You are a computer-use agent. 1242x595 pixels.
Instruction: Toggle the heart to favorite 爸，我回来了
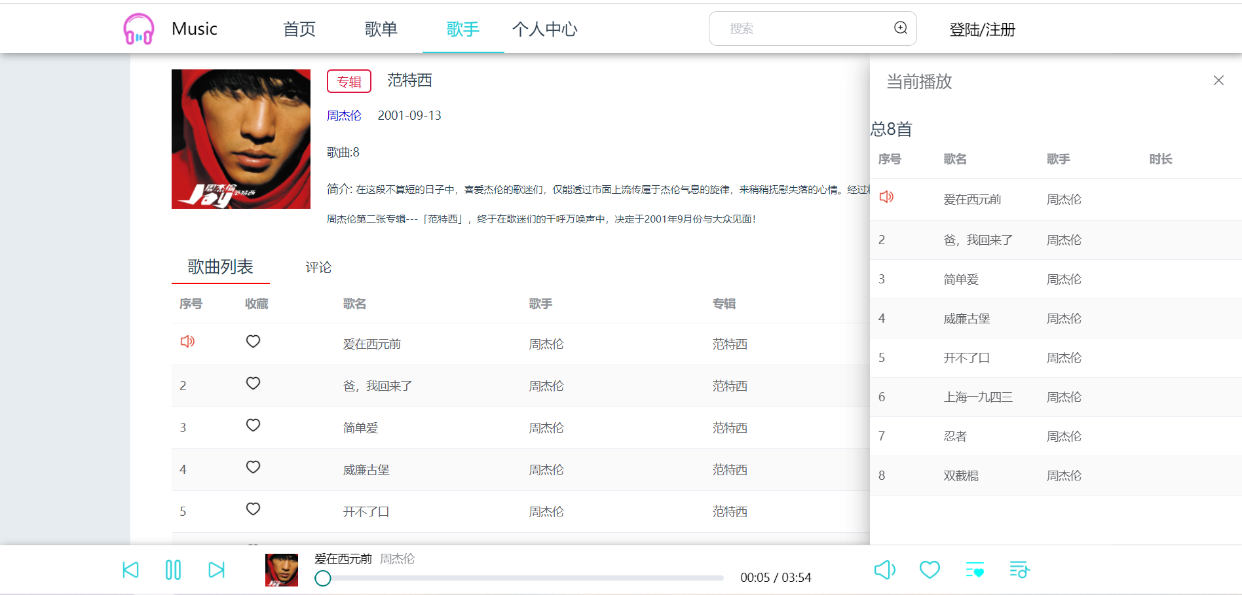(253, 383)
